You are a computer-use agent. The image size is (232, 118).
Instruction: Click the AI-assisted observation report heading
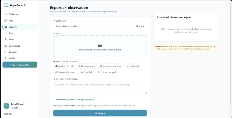(174, 17)
